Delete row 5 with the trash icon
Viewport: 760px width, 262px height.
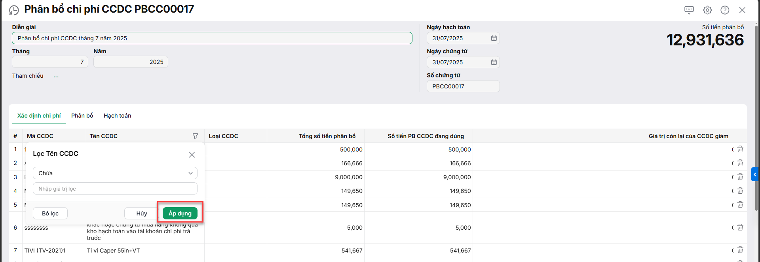click(740, 204)
